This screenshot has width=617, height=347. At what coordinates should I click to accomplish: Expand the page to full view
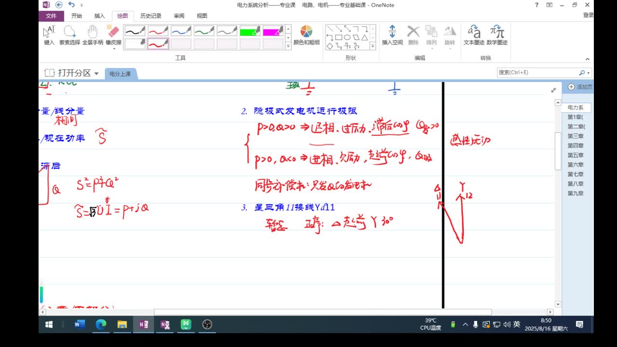553,90
